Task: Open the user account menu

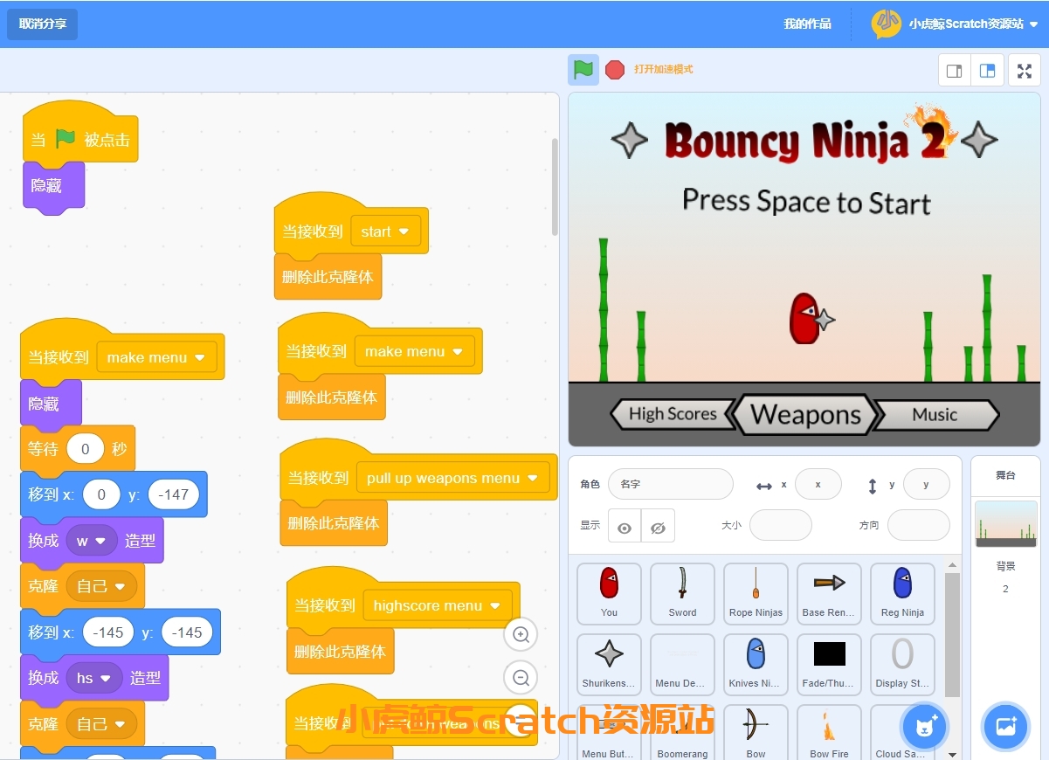Action: (x=955, y=24)
